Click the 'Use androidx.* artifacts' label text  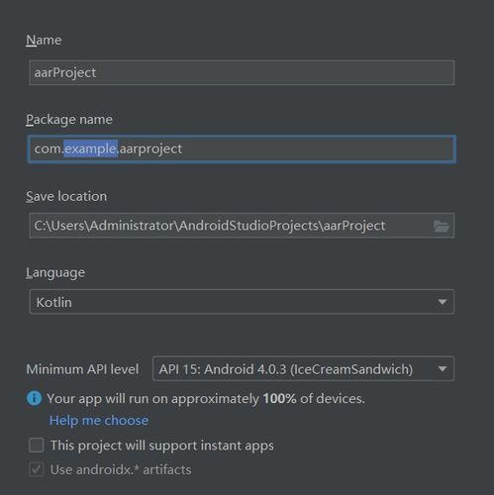[x=121, y=469]
